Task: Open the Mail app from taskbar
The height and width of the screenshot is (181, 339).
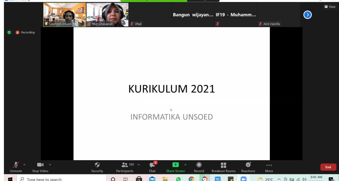Action: [x=152, y=179]
